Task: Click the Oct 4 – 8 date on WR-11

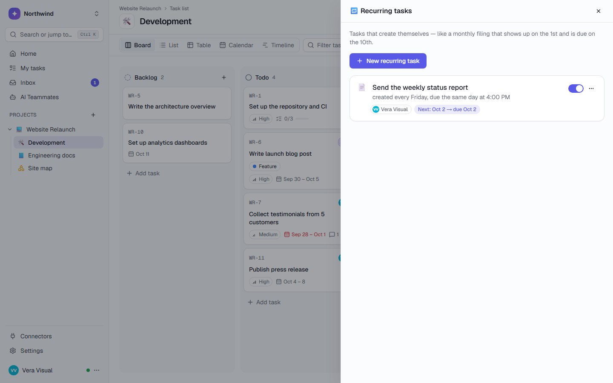Action: coord(291,282)
